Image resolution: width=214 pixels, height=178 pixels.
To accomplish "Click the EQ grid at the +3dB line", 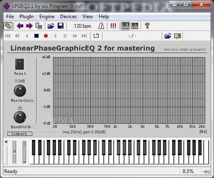I will 129,74.
